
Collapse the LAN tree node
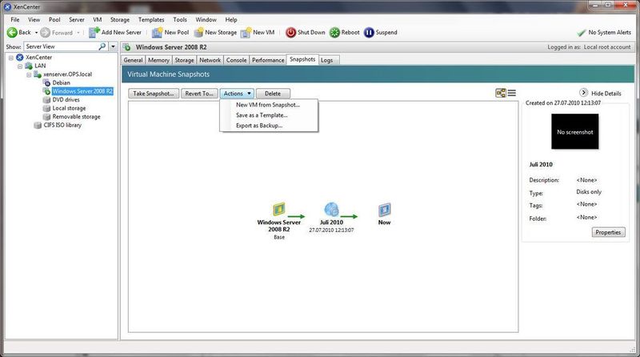click(x=20, y=66)
